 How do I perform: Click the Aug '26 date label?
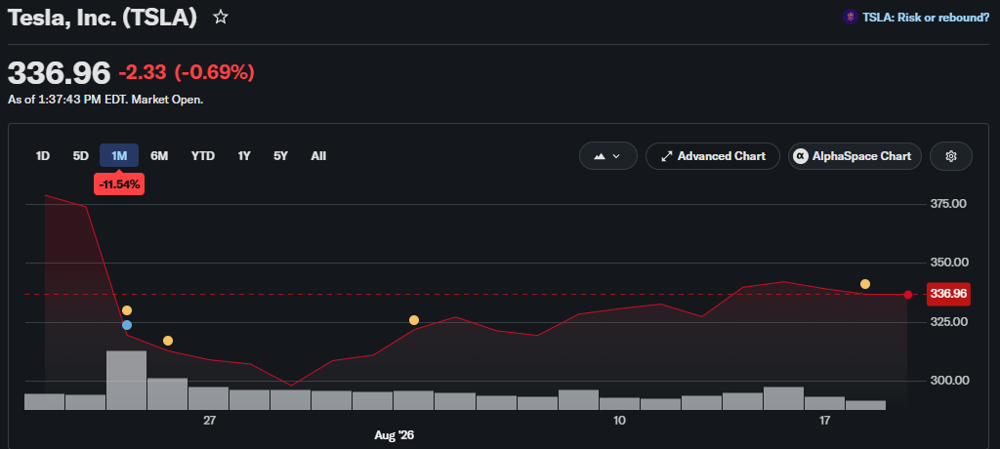coord(395,435)
